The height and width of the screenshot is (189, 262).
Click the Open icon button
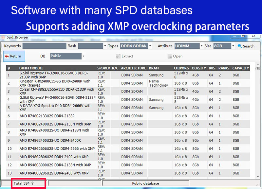(175, 56)
